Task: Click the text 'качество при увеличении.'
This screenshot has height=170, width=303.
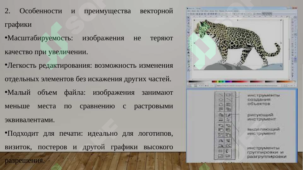Action: [x=46, y=52]
